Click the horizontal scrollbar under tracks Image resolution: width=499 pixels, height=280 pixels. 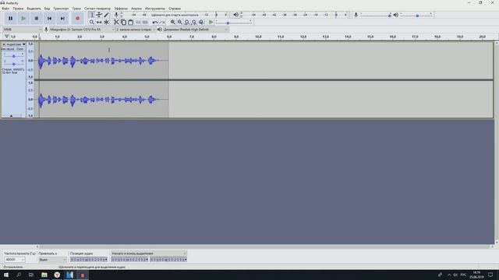click(x=264, y=247)
